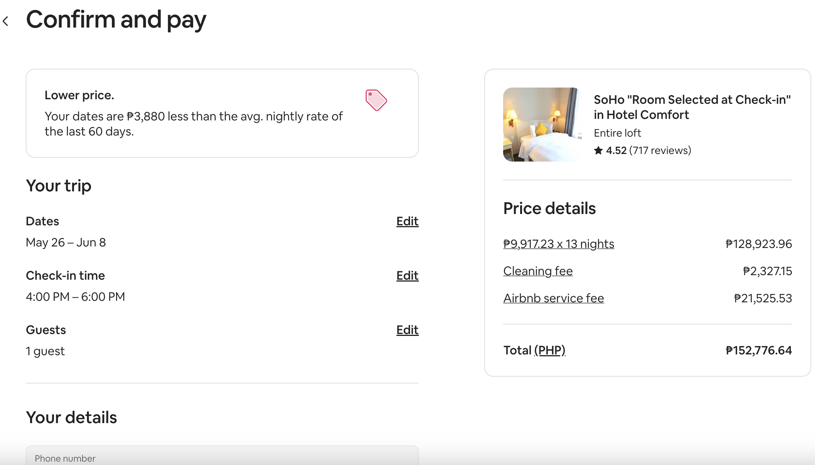The image size is (815, 465).
Task: Edit the trip dates
Action: 407,221
